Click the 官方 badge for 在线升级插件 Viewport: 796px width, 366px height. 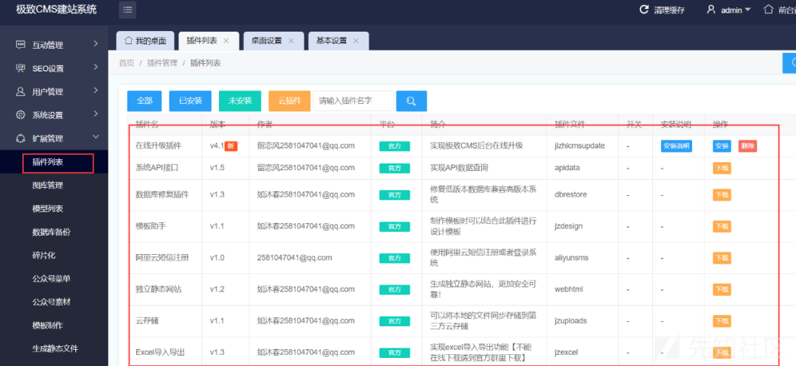[x=394, y=146]
